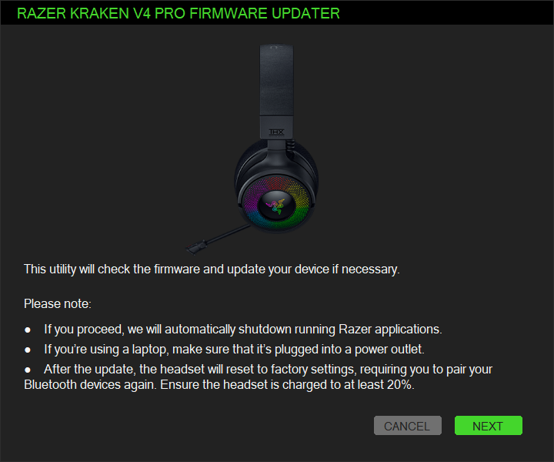
Task: Click the microphone boom arm
Action: click(228, 234)
